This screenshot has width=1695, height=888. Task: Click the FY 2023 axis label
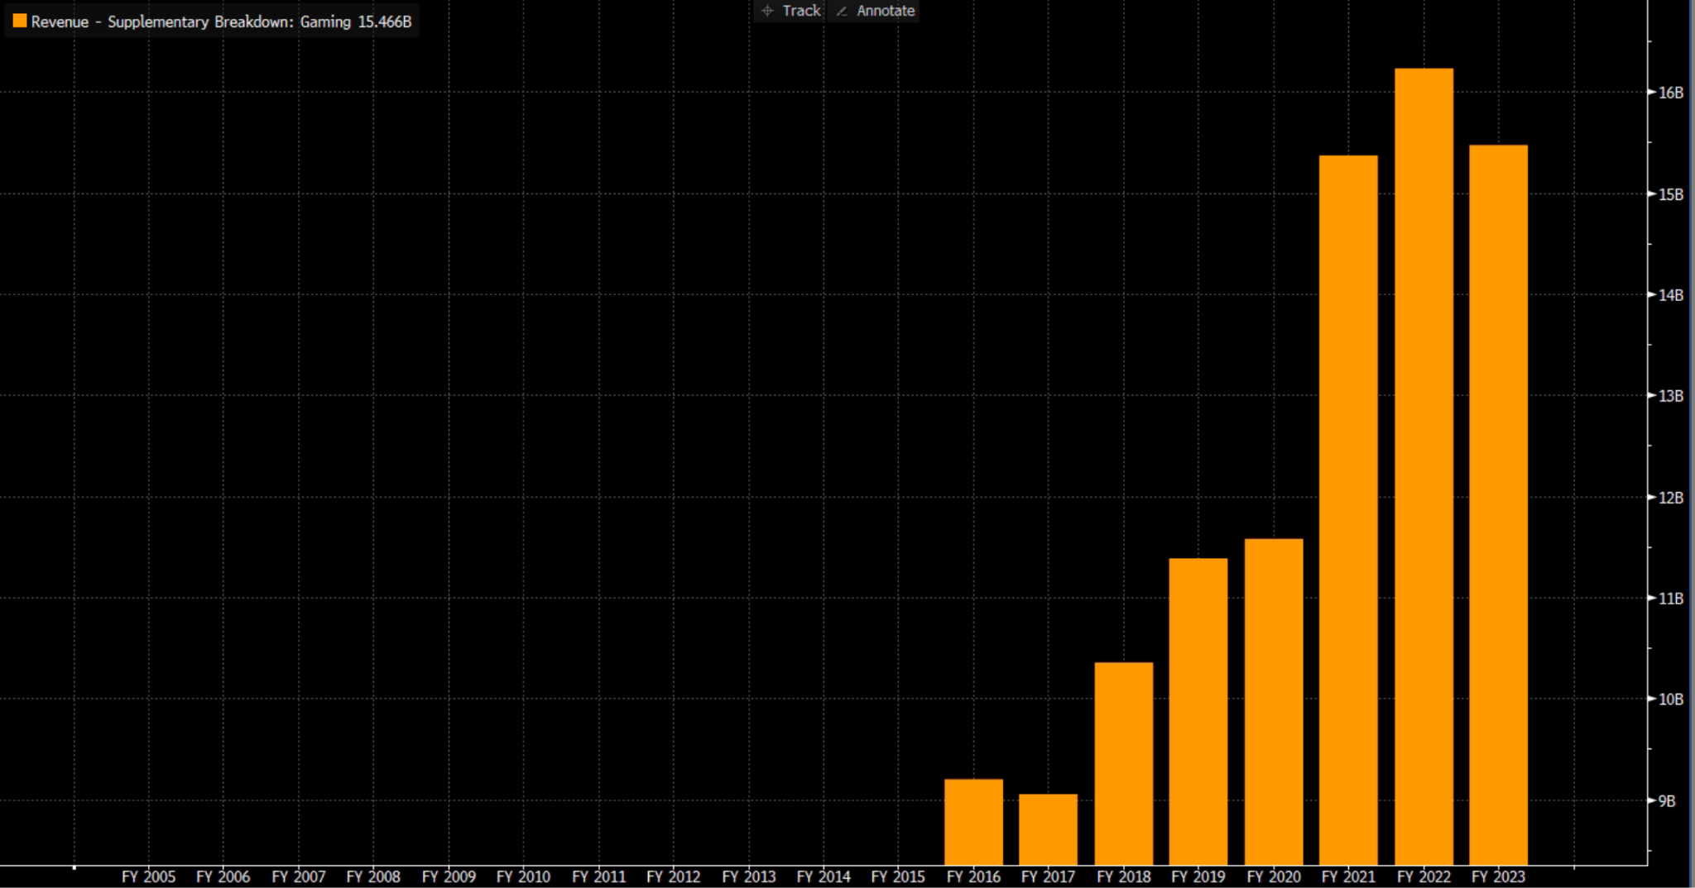pyautogui.click(x=1498, y=876)
